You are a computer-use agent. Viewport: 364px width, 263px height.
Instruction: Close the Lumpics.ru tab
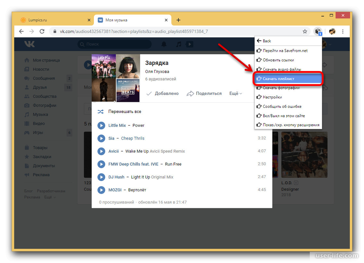click(89, 20)
